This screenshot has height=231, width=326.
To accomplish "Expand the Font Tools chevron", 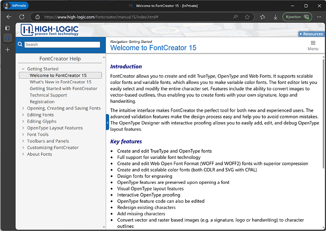I will point(23,134).
